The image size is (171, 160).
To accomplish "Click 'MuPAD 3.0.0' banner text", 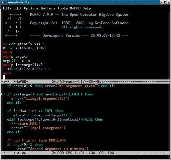I will 42,15.
